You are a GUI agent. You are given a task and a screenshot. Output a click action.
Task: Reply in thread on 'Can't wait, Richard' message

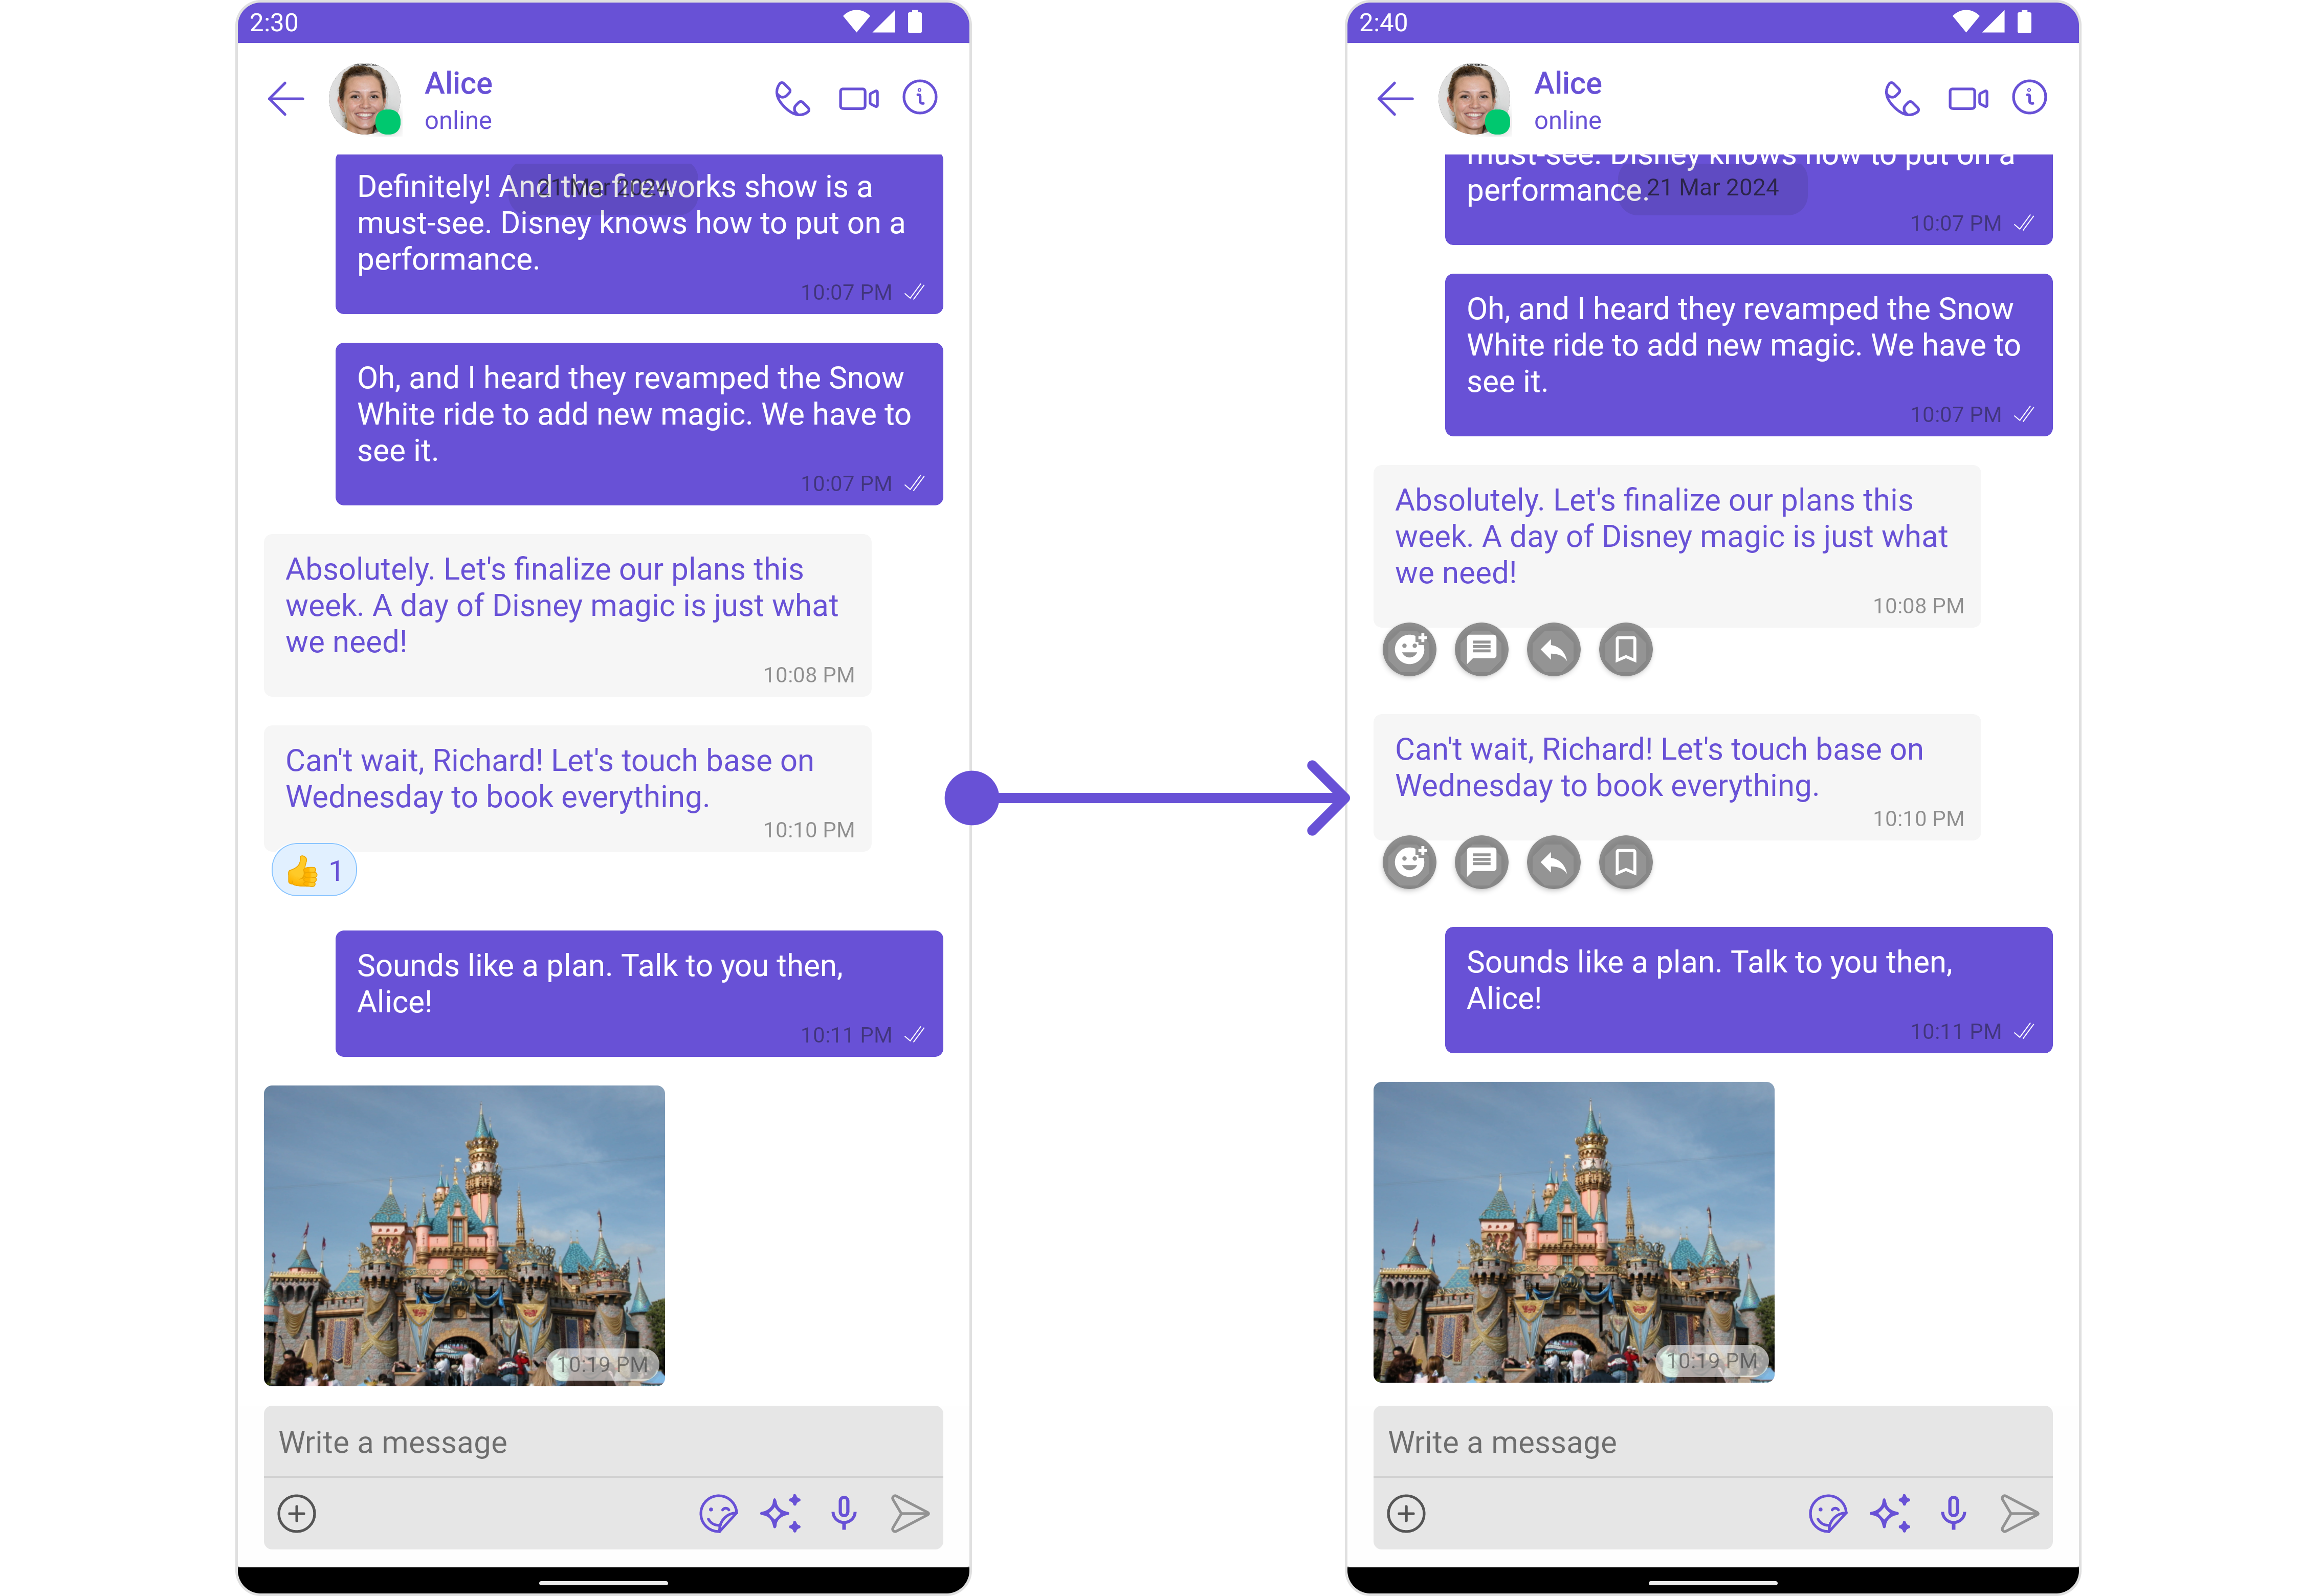(x=1481, y=862)
